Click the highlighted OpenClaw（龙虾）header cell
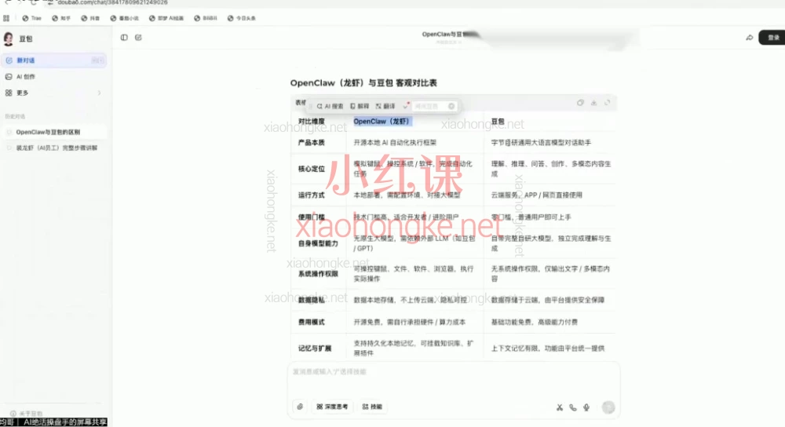 [x=382, y=122]
